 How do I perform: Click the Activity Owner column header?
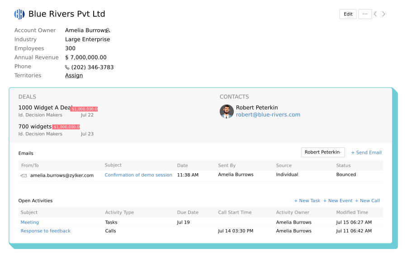click(293, 212)
